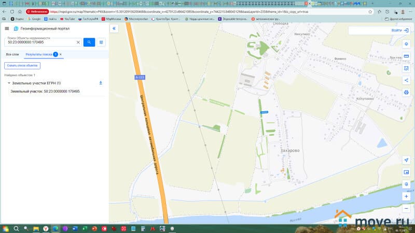Click the Скачать список объектов button
Image resolution: width=415 pixels, height=233 pixels.
pyautogui.click(x=22, y=66)
